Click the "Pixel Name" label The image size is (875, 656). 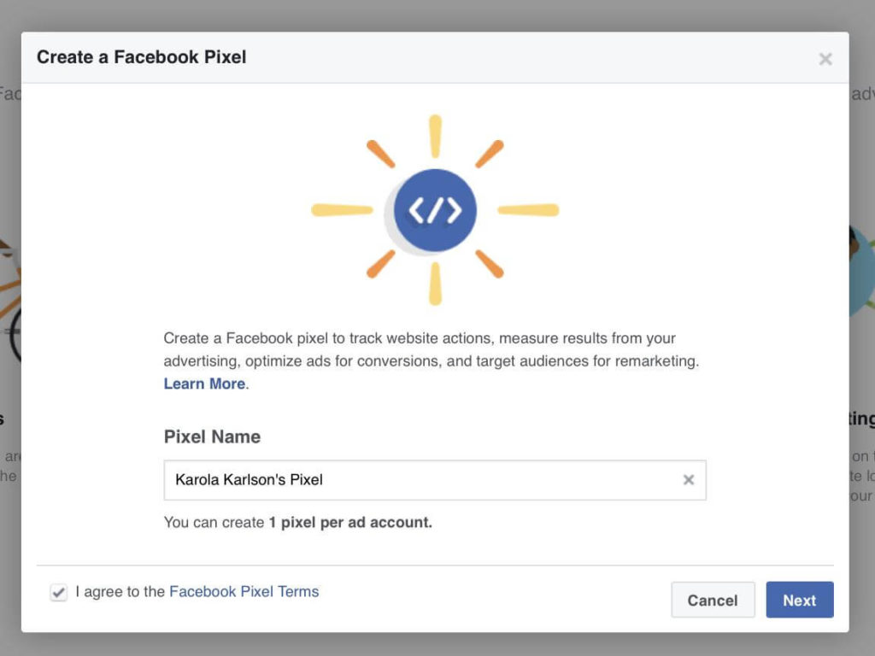pos(211,436)
